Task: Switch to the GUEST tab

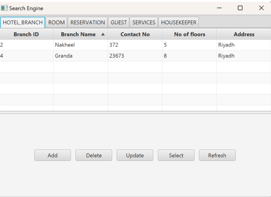Action: 119,22
